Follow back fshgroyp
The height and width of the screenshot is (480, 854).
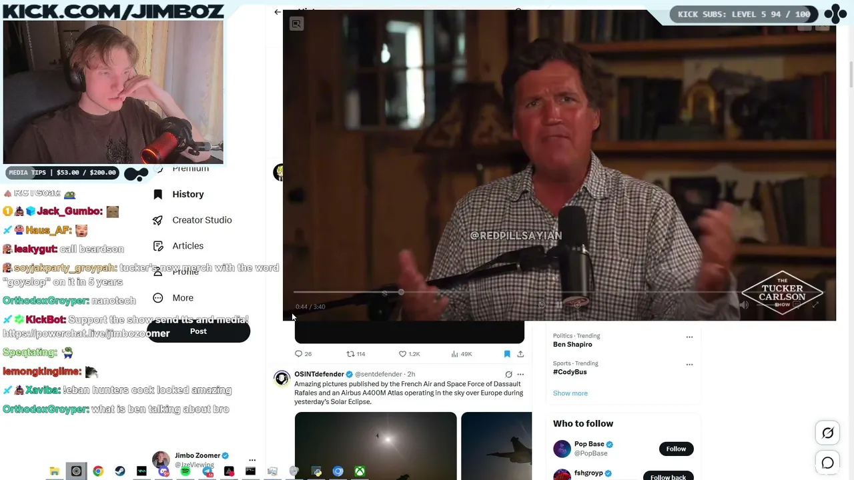[668, 476]
